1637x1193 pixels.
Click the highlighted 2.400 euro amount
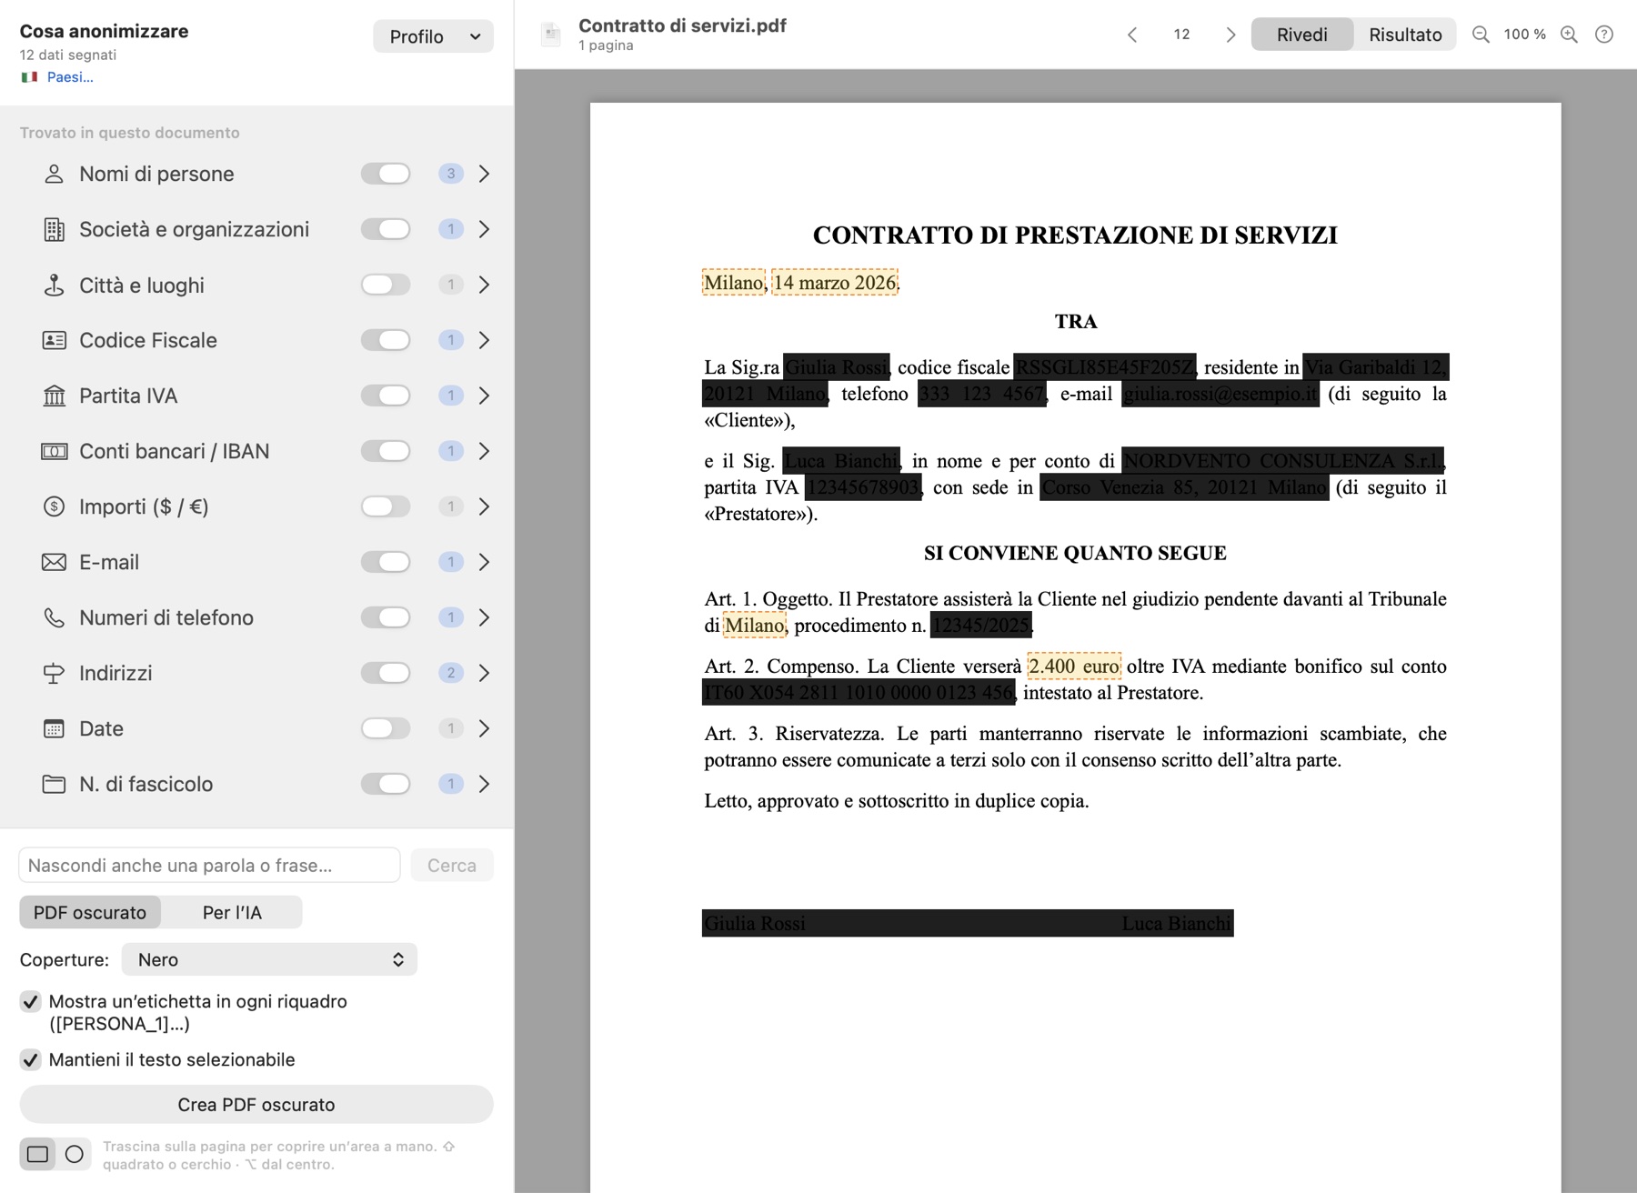coord(1074,666)
